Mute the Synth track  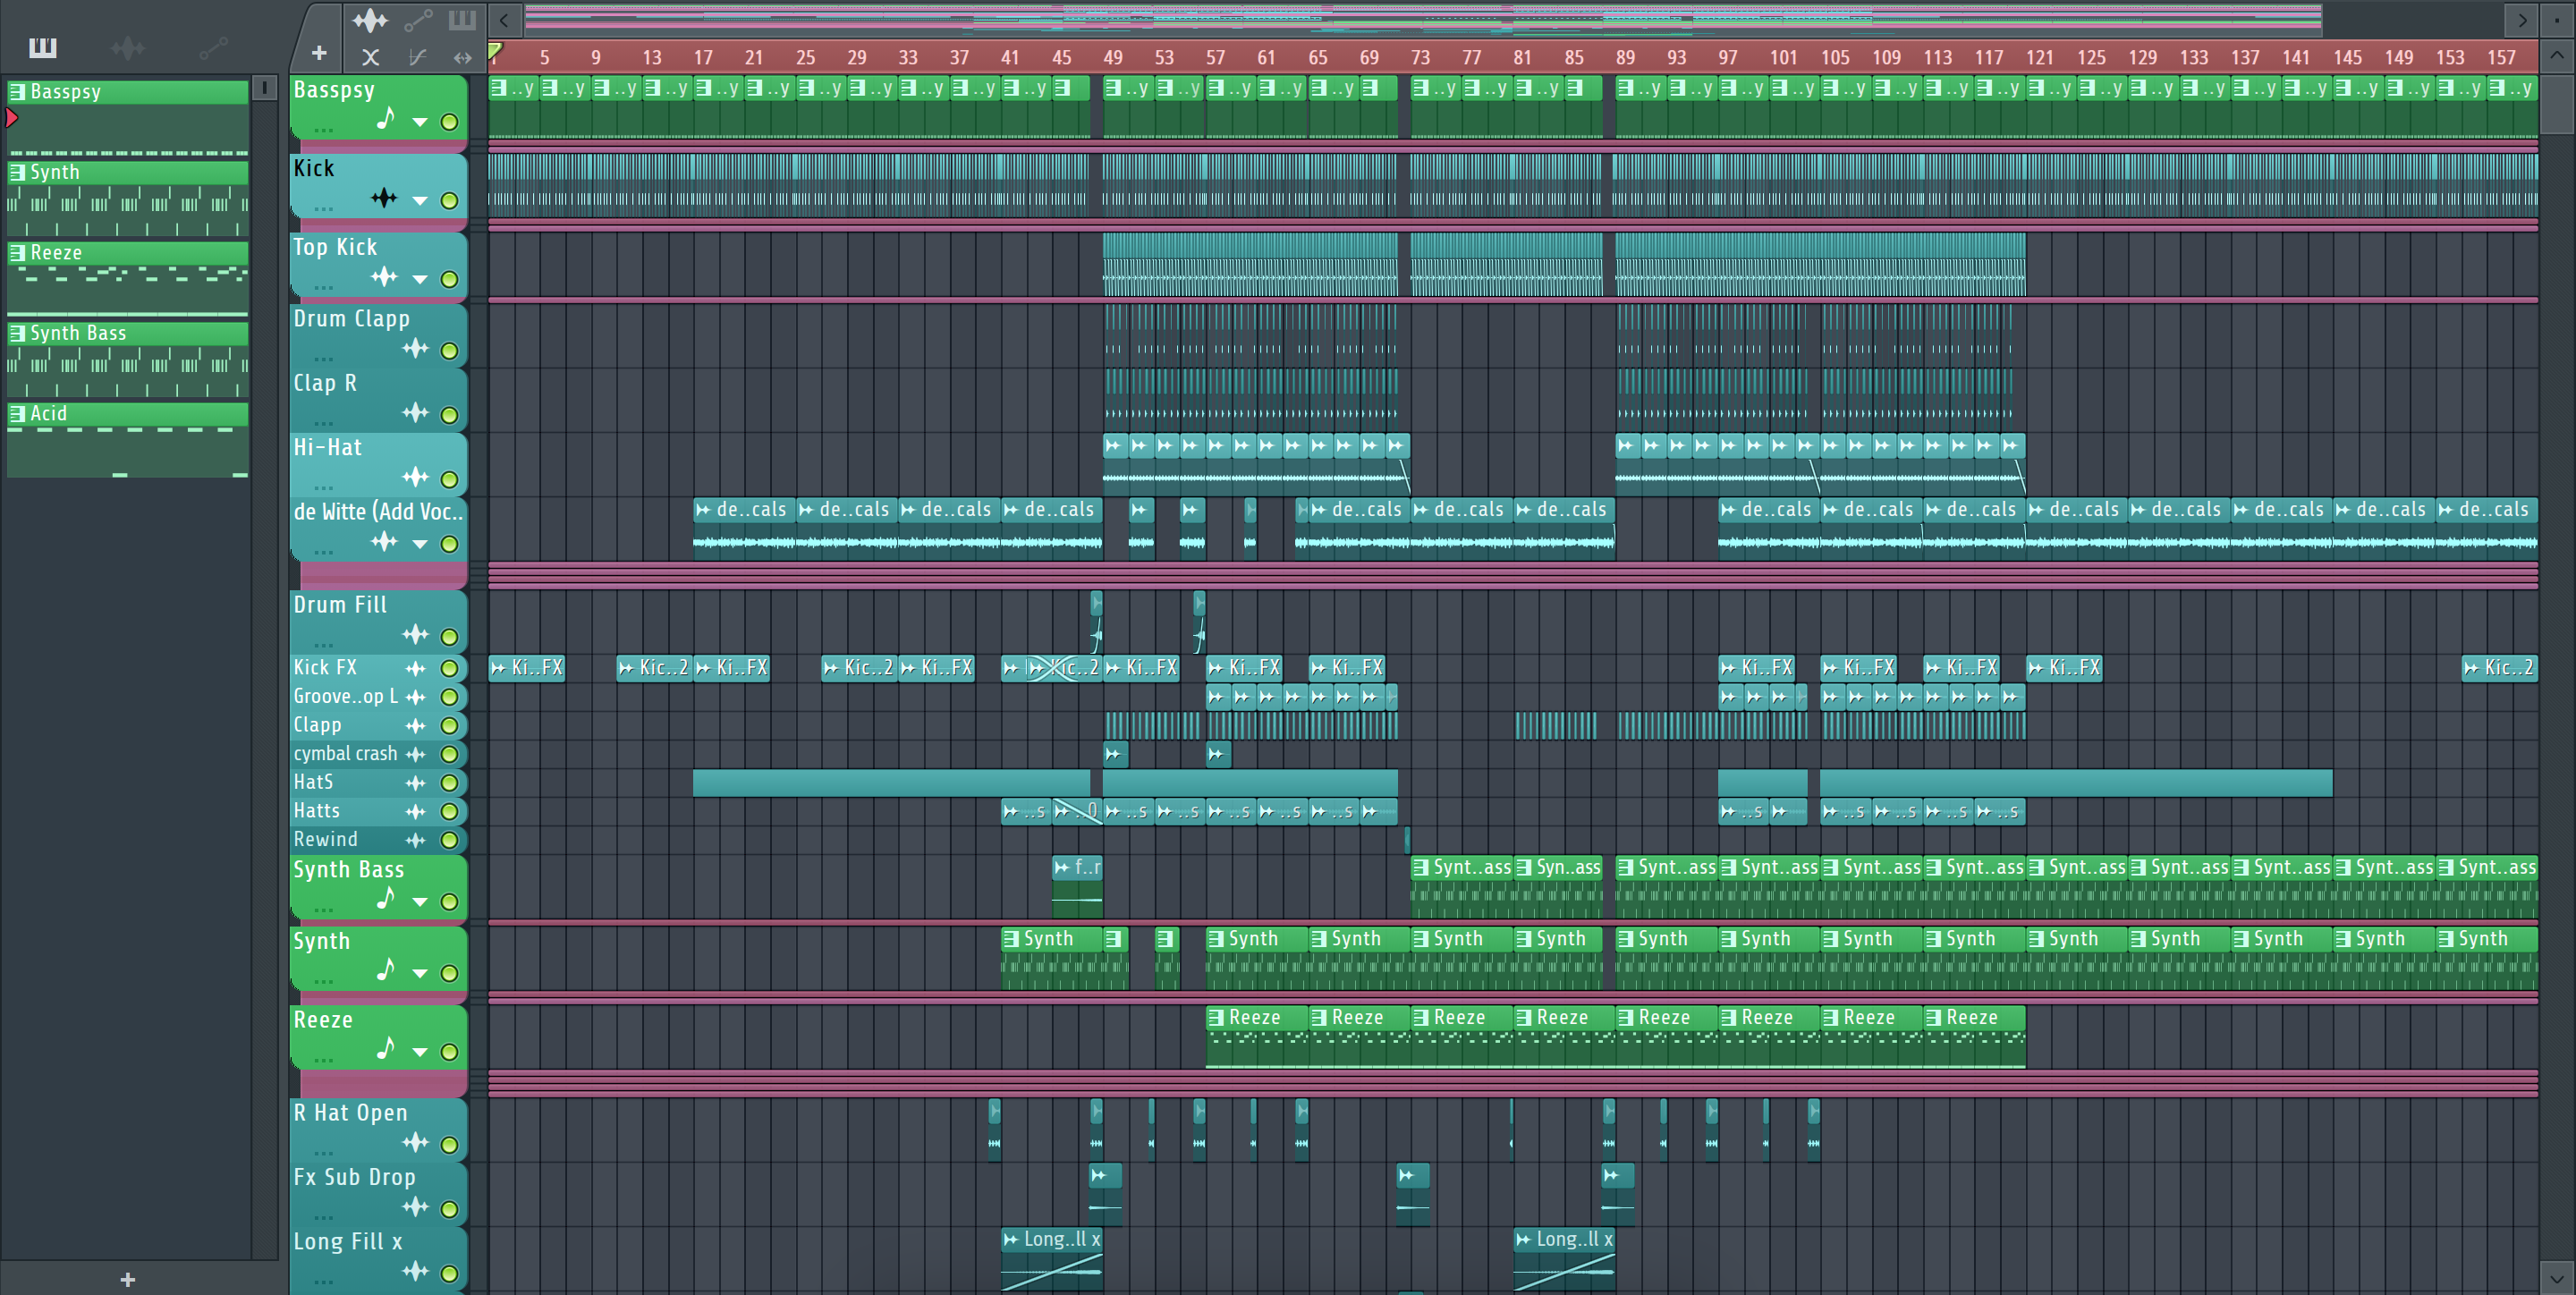coord(450,974)
